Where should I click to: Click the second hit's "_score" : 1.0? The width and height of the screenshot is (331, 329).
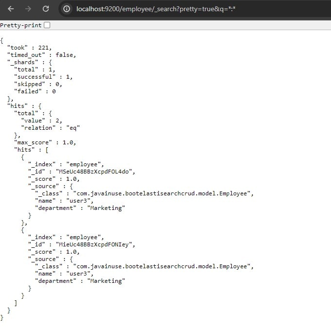[x=54, y=252]
